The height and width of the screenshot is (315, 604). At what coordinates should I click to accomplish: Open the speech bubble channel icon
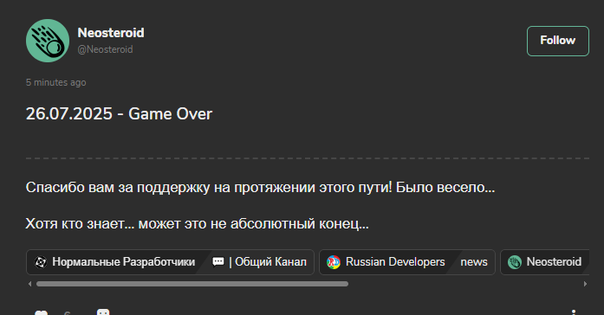(218, 262)
